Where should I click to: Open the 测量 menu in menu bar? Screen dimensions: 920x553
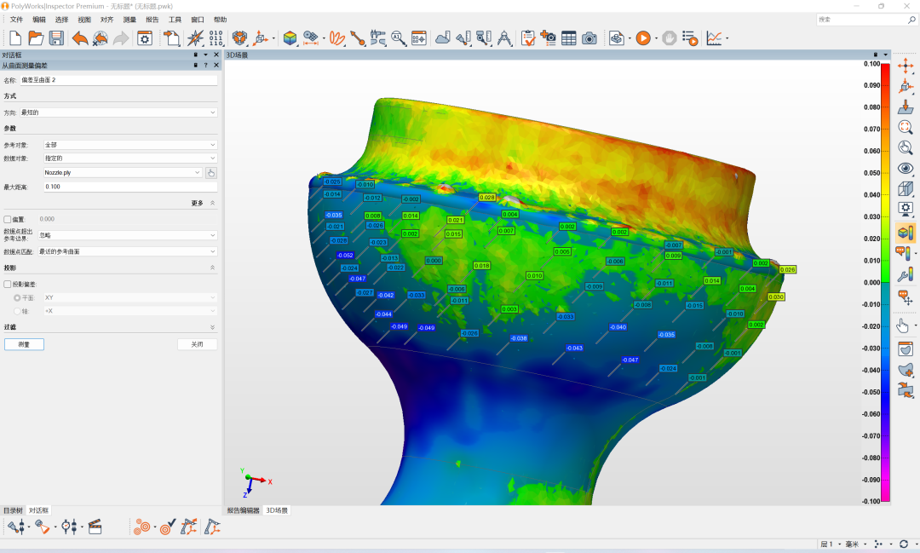[x=129, y=19]
